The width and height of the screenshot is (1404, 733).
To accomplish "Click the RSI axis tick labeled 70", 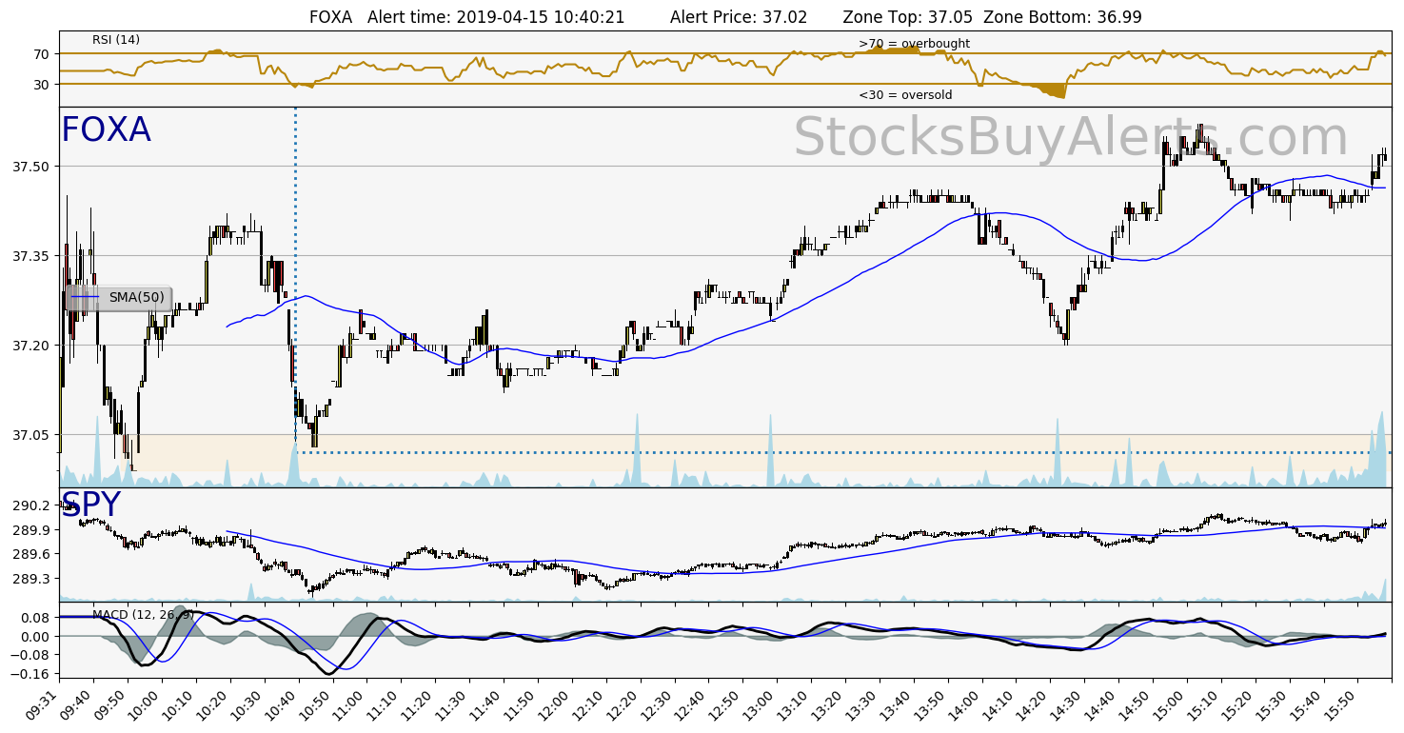I will (x=41, y=54).
